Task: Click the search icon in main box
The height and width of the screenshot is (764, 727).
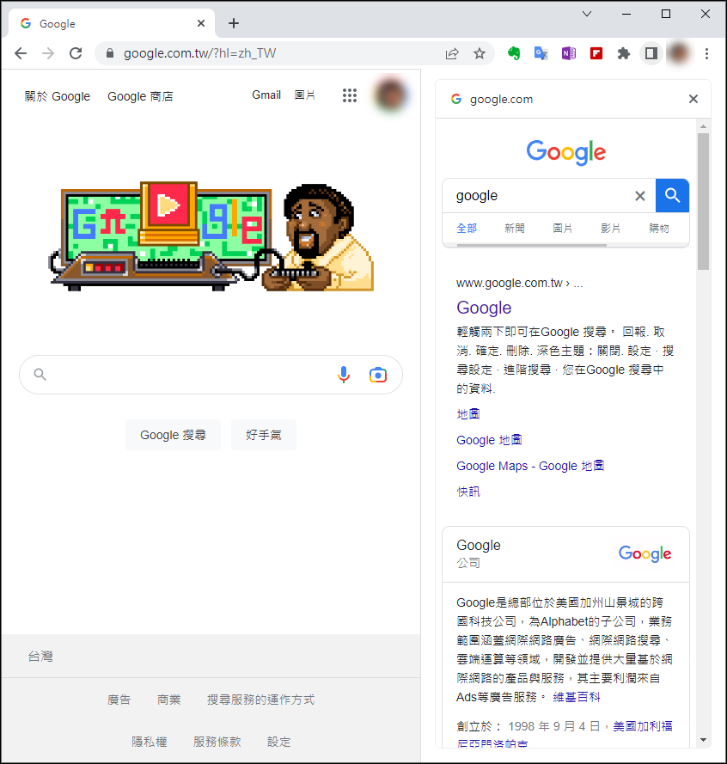Action: (x=40, y=374)
